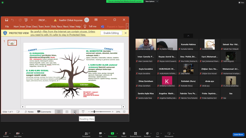The image size is (246, 138).
Task: Unmute the microphone in Zoom toolbar
Action: pos(6,134)
